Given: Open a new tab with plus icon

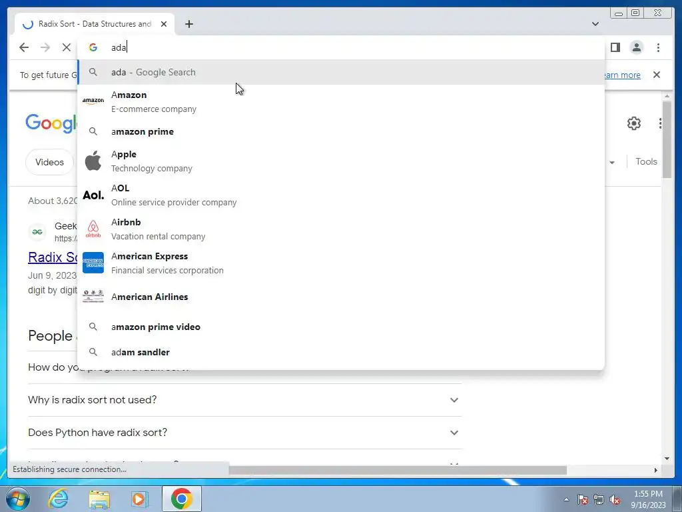Looking at the screenshot, I should pos(188,24).
